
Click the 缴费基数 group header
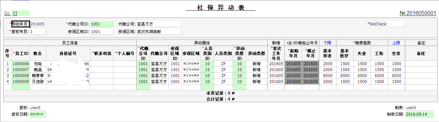362,43
